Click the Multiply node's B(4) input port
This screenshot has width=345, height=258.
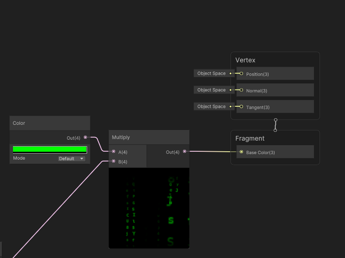(x=114, y=161)
